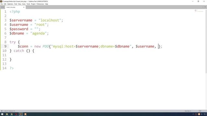This screenshot has height=116, width=207.
Task: Open the volume tray icon
Action: tap(202, 114)
